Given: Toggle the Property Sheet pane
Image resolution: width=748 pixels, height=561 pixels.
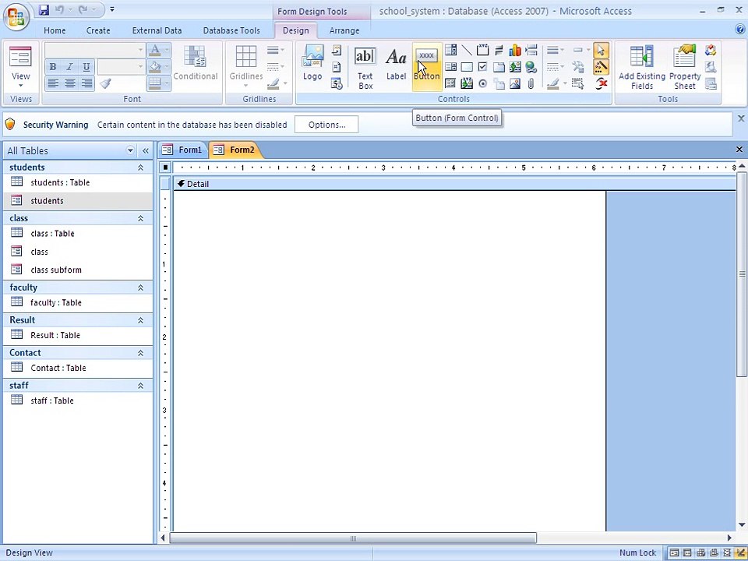Looking at the screenshot, I should 685,67.
